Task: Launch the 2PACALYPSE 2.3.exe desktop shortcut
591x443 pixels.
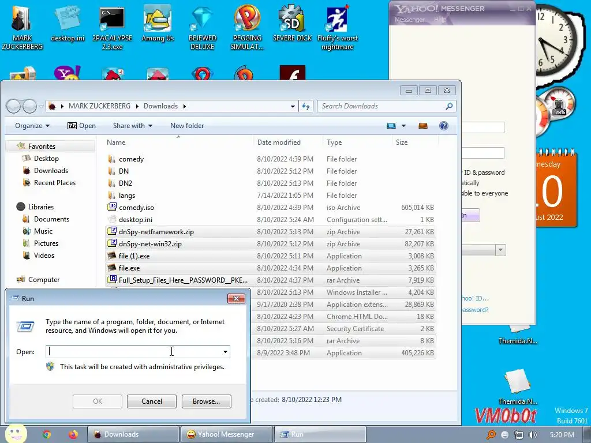Action: click(x=112, y=27)
